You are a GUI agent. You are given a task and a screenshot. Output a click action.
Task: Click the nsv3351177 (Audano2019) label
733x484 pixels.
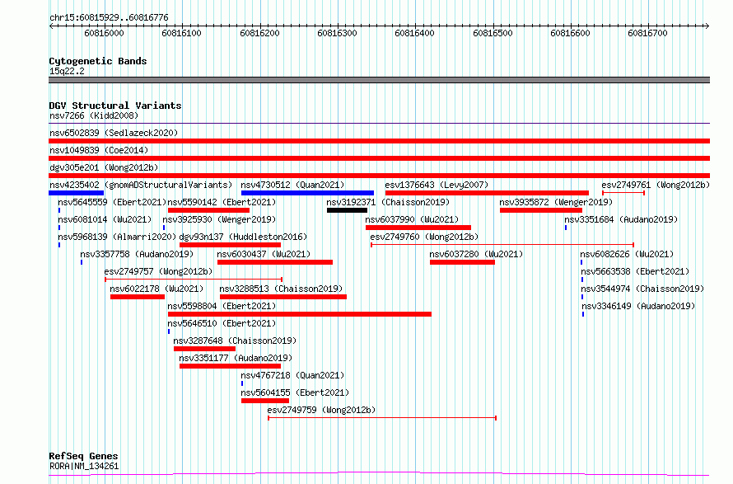tap(236, 358)
